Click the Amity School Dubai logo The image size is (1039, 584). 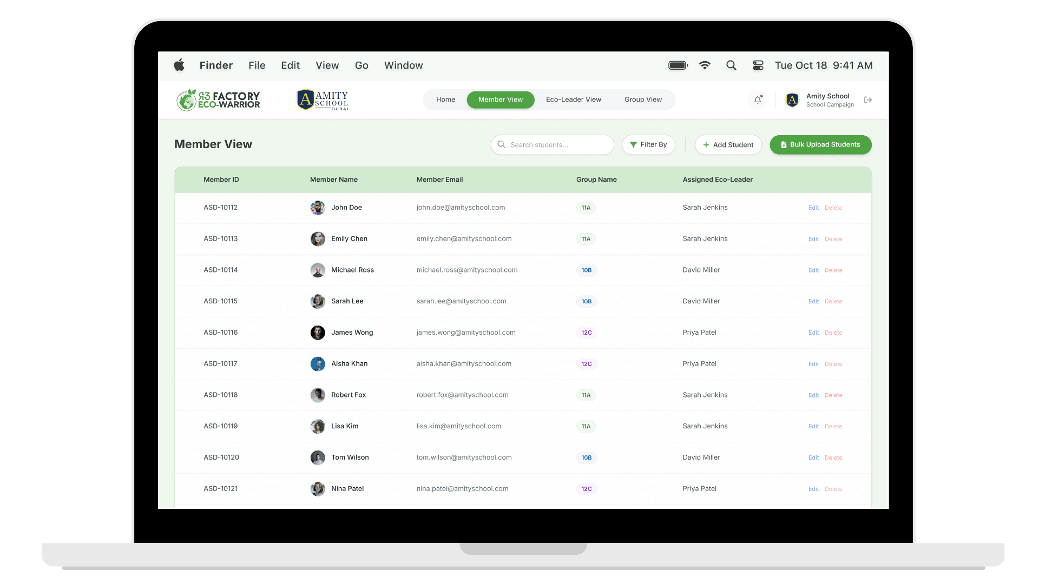pos(323,100)
